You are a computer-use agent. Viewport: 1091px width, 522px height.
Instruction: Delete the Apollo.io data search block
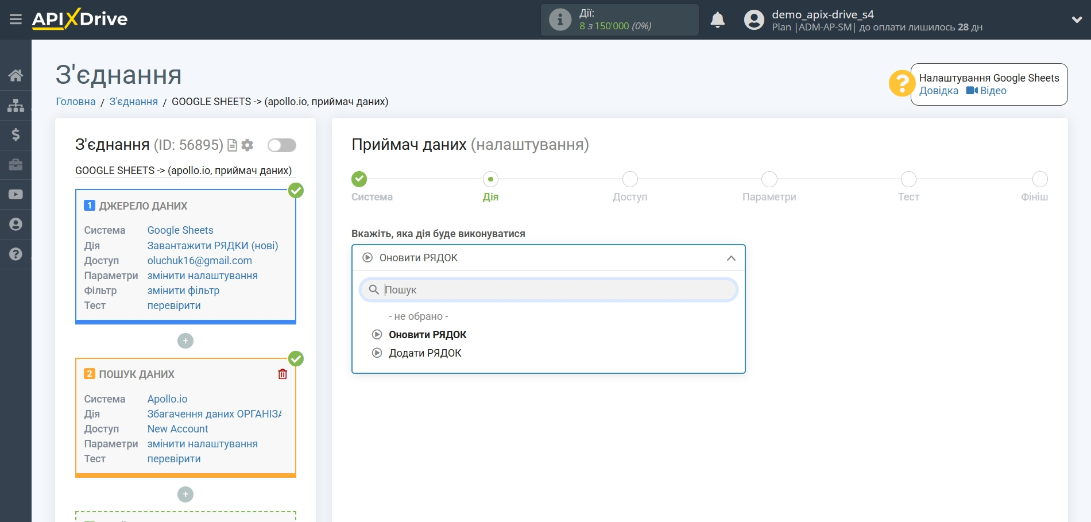pyautogui.click(x=283, y=374)
